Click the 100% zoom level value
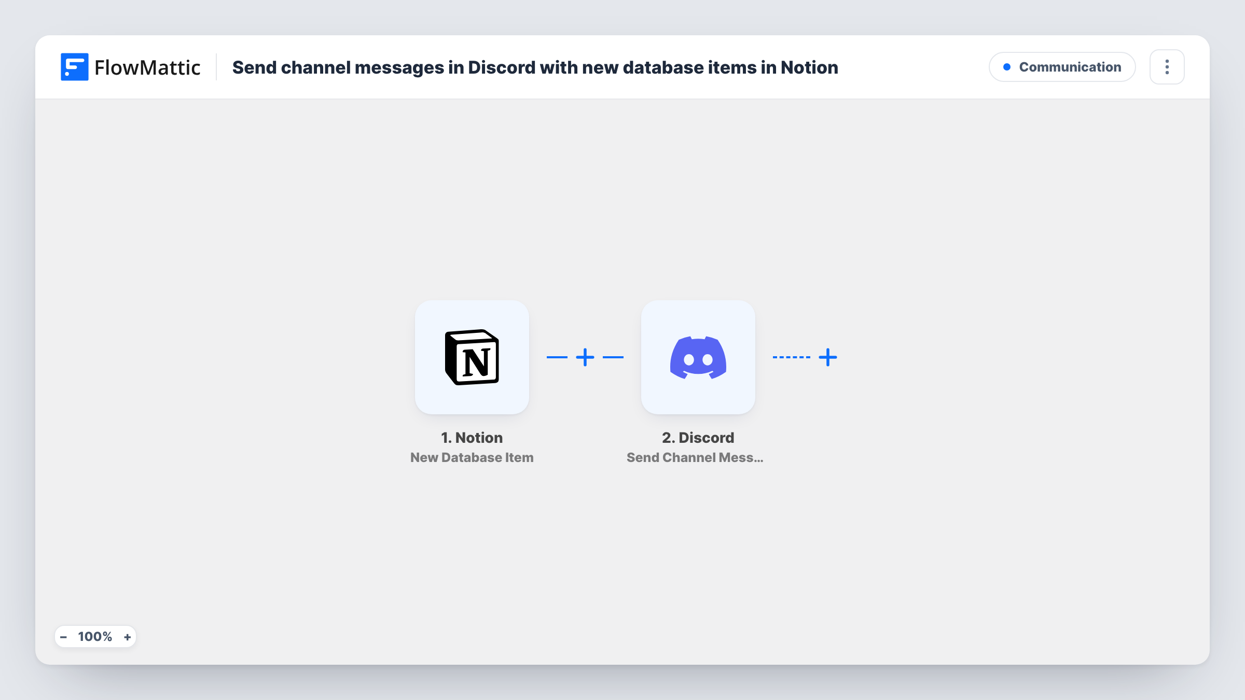The image size is (1245, 700). [95, 637]
